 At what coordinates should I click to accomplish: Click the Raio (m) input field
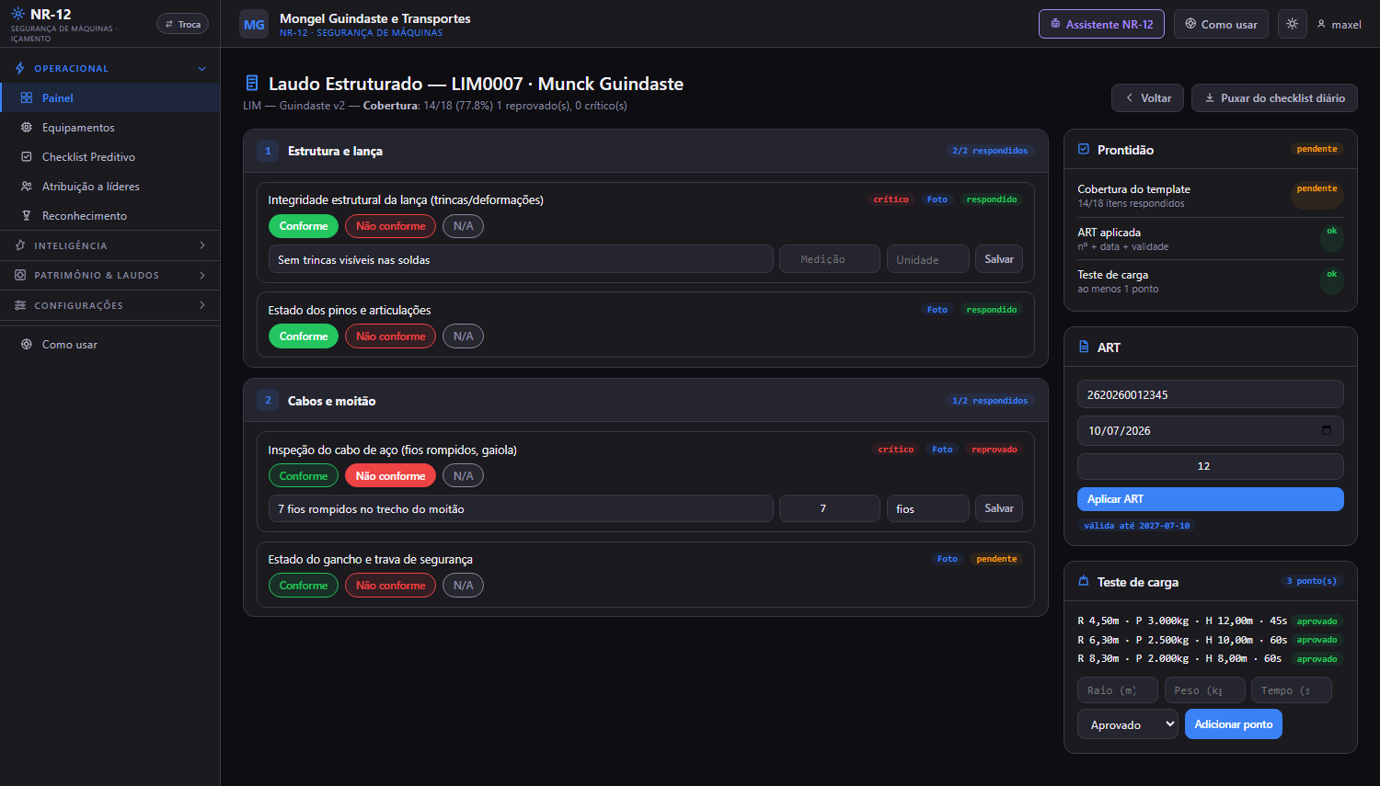pos(1118,690)
